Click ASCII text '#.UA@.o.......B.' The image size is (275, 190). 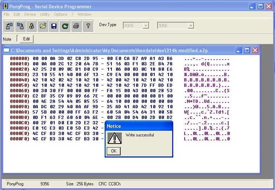click(x=206, y=75)
